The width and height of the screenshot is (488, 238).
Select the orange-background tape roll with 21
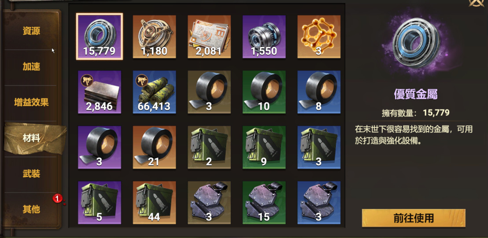(154, 147)
